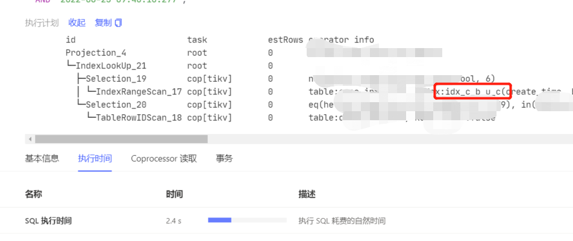Image resolution: width=573 pixels, height=241 pixels.
Task: Select the Selection_20 plan node
Action: [x=116, y=105]
